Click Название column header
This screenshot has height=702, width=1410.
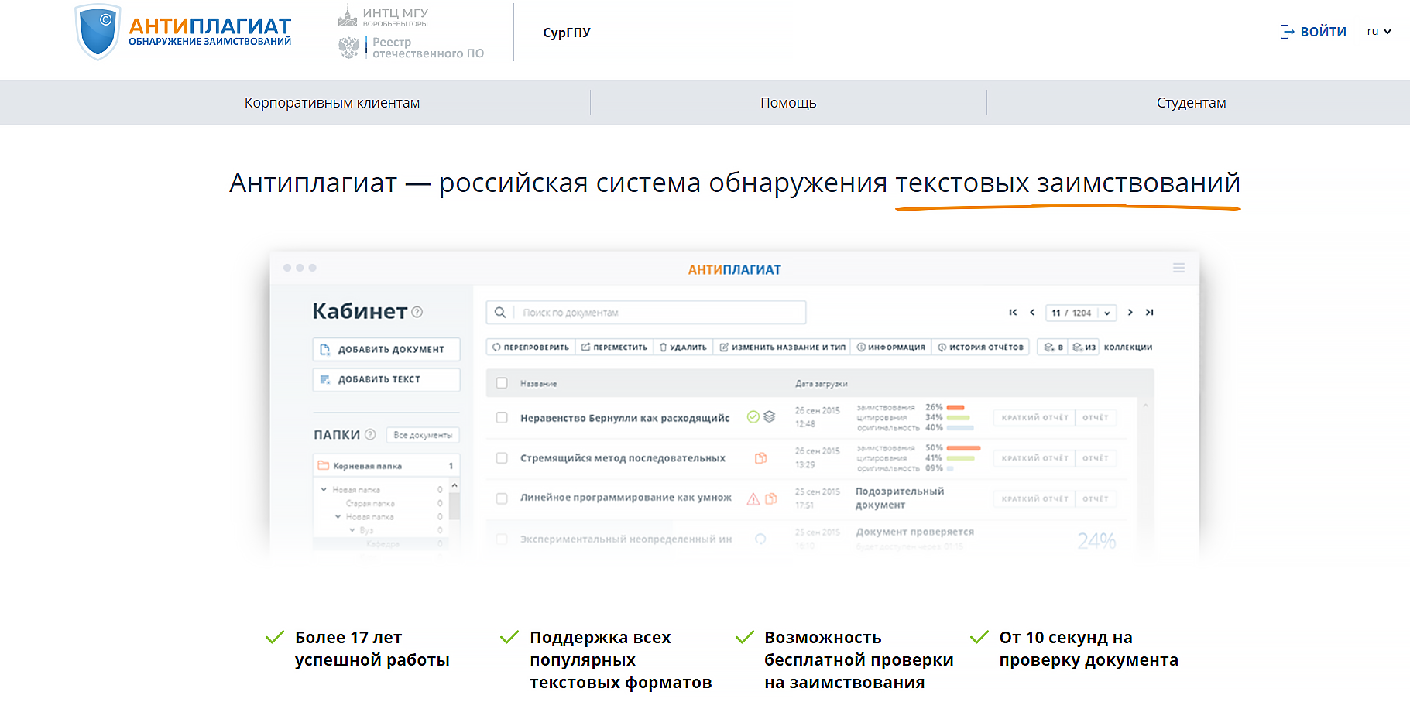pos(538,384)
